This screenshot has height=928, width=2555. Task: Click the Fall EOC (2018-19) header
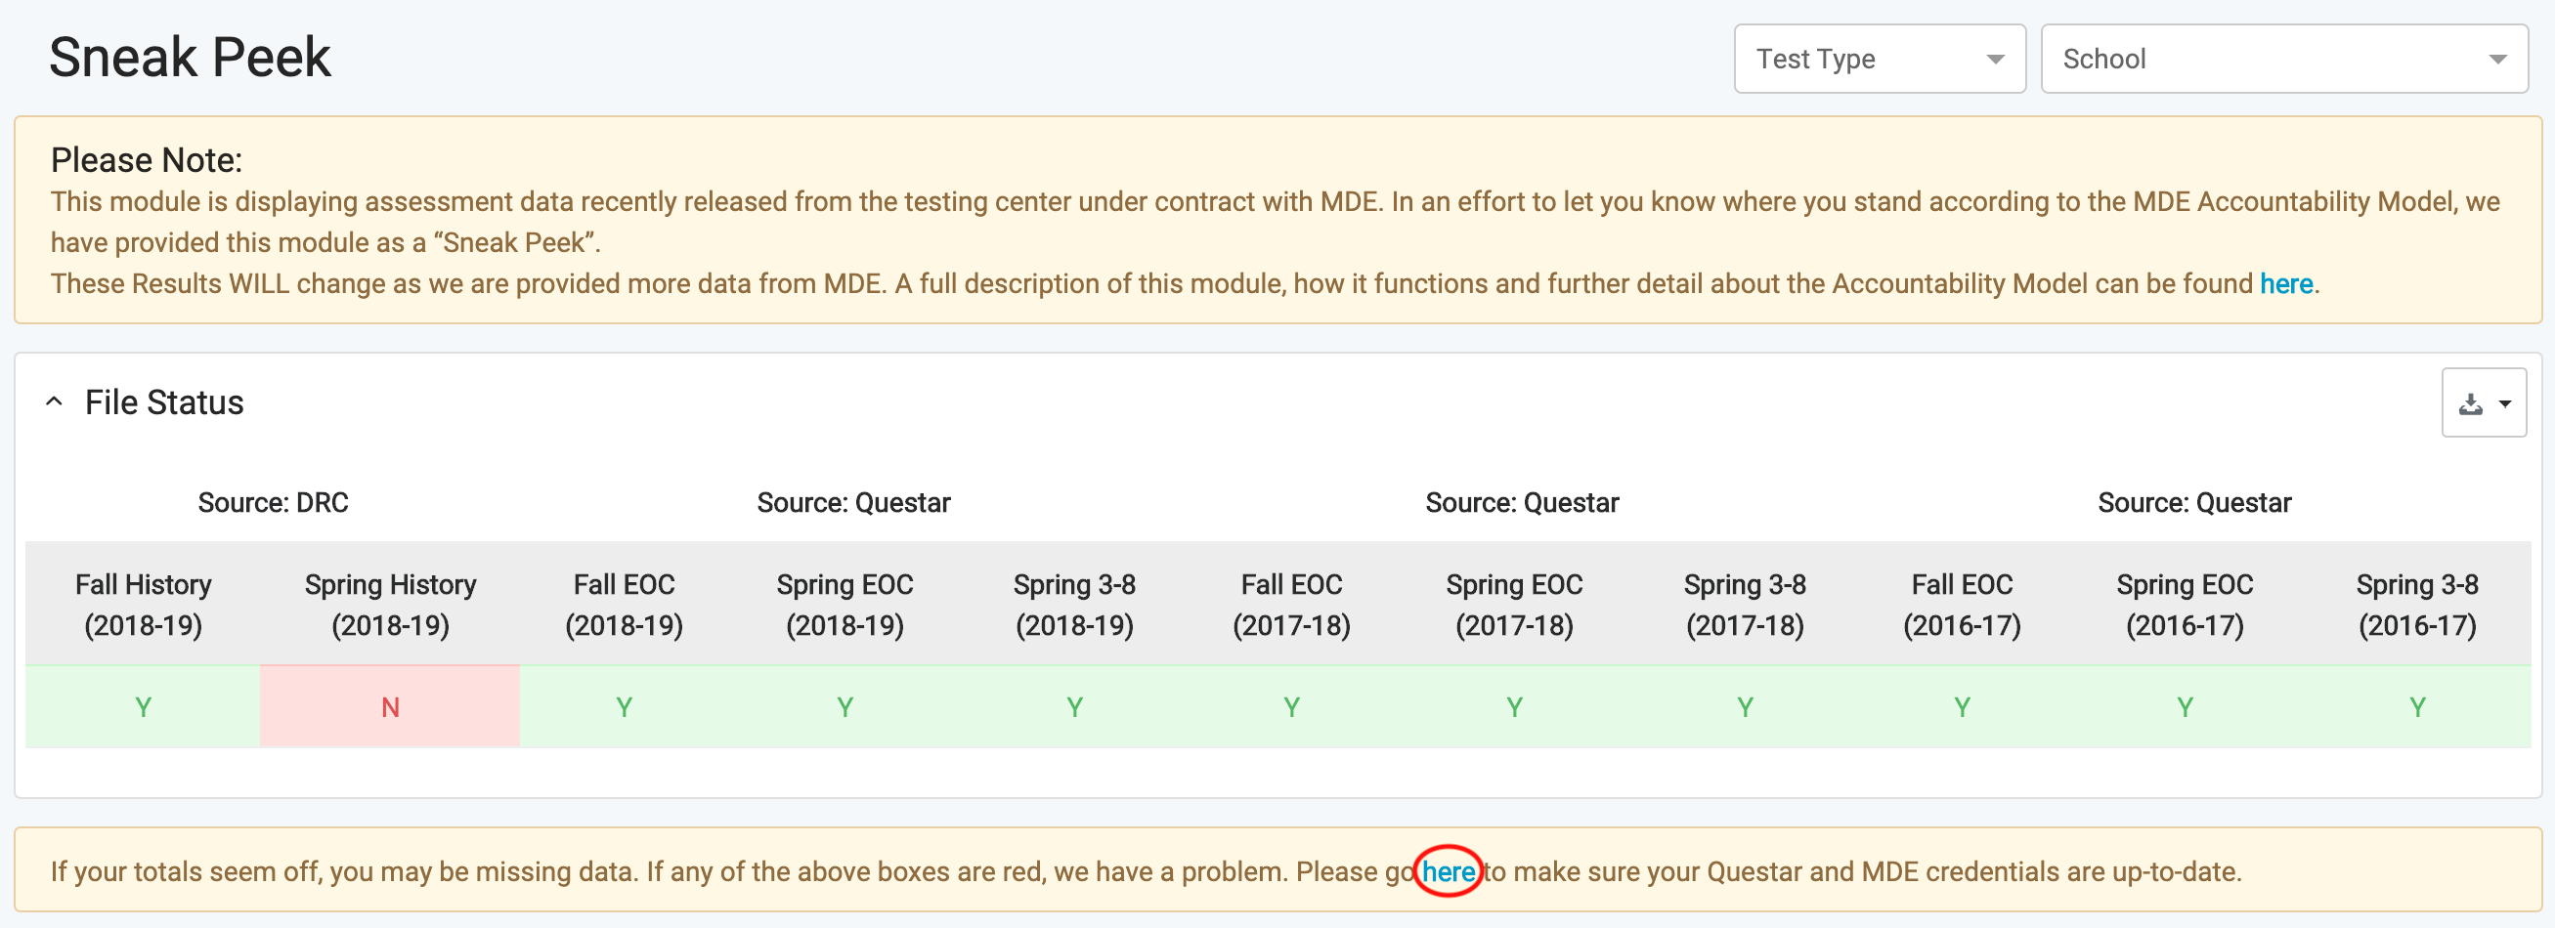624,604
